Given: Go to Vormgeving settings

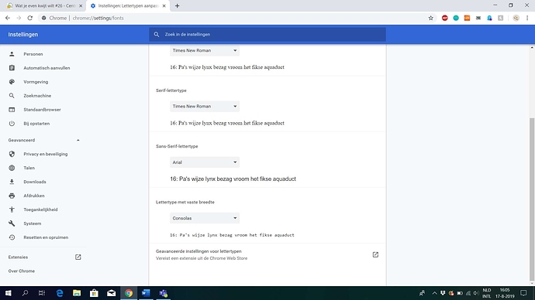Looking at the screenshot, I should pyautogui.click(x=36, y=82).
